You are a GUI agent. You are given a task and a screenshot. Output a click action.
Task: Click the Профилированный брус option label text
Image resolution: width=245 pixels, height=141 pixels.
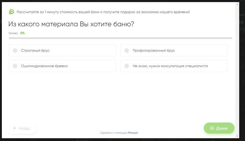pos(154,51)
